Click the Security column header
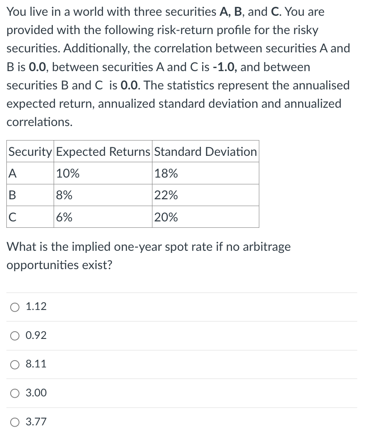The height and width of the screenshot is (436, 367). (x=31, y=152)
